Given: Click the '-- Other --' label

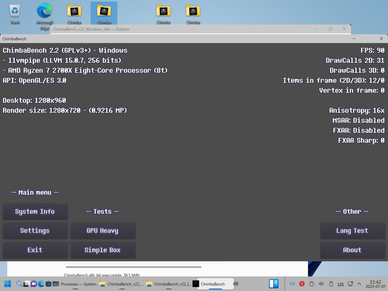Looking at the screenshot, I should pyautogui.click(x=353, y=212).
